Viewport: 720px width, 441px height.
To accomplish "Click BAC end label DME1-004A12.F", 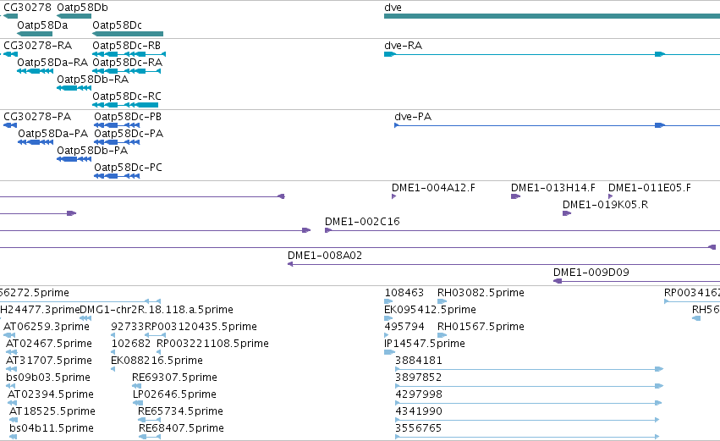I will (433, 188).
